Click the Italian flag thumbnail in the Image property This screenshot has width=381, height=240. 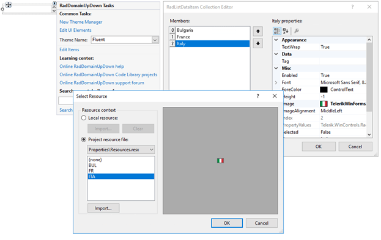(324, 104)
